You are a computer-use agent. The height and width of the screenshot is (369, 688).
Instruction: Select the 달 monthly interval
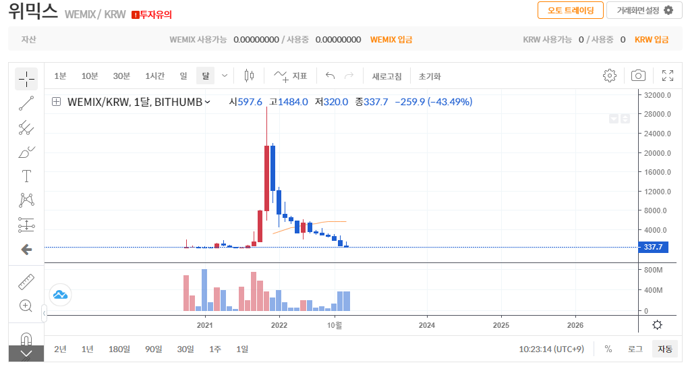pos(205,76)
